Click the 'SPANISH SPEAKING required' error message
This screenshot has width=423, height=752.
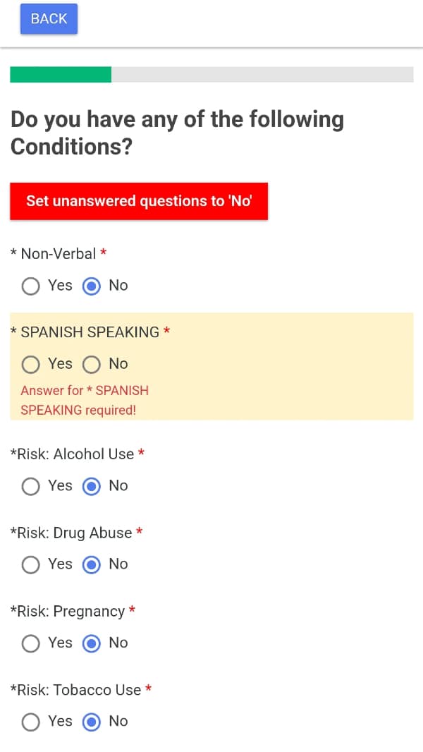(x=85, y=400)
